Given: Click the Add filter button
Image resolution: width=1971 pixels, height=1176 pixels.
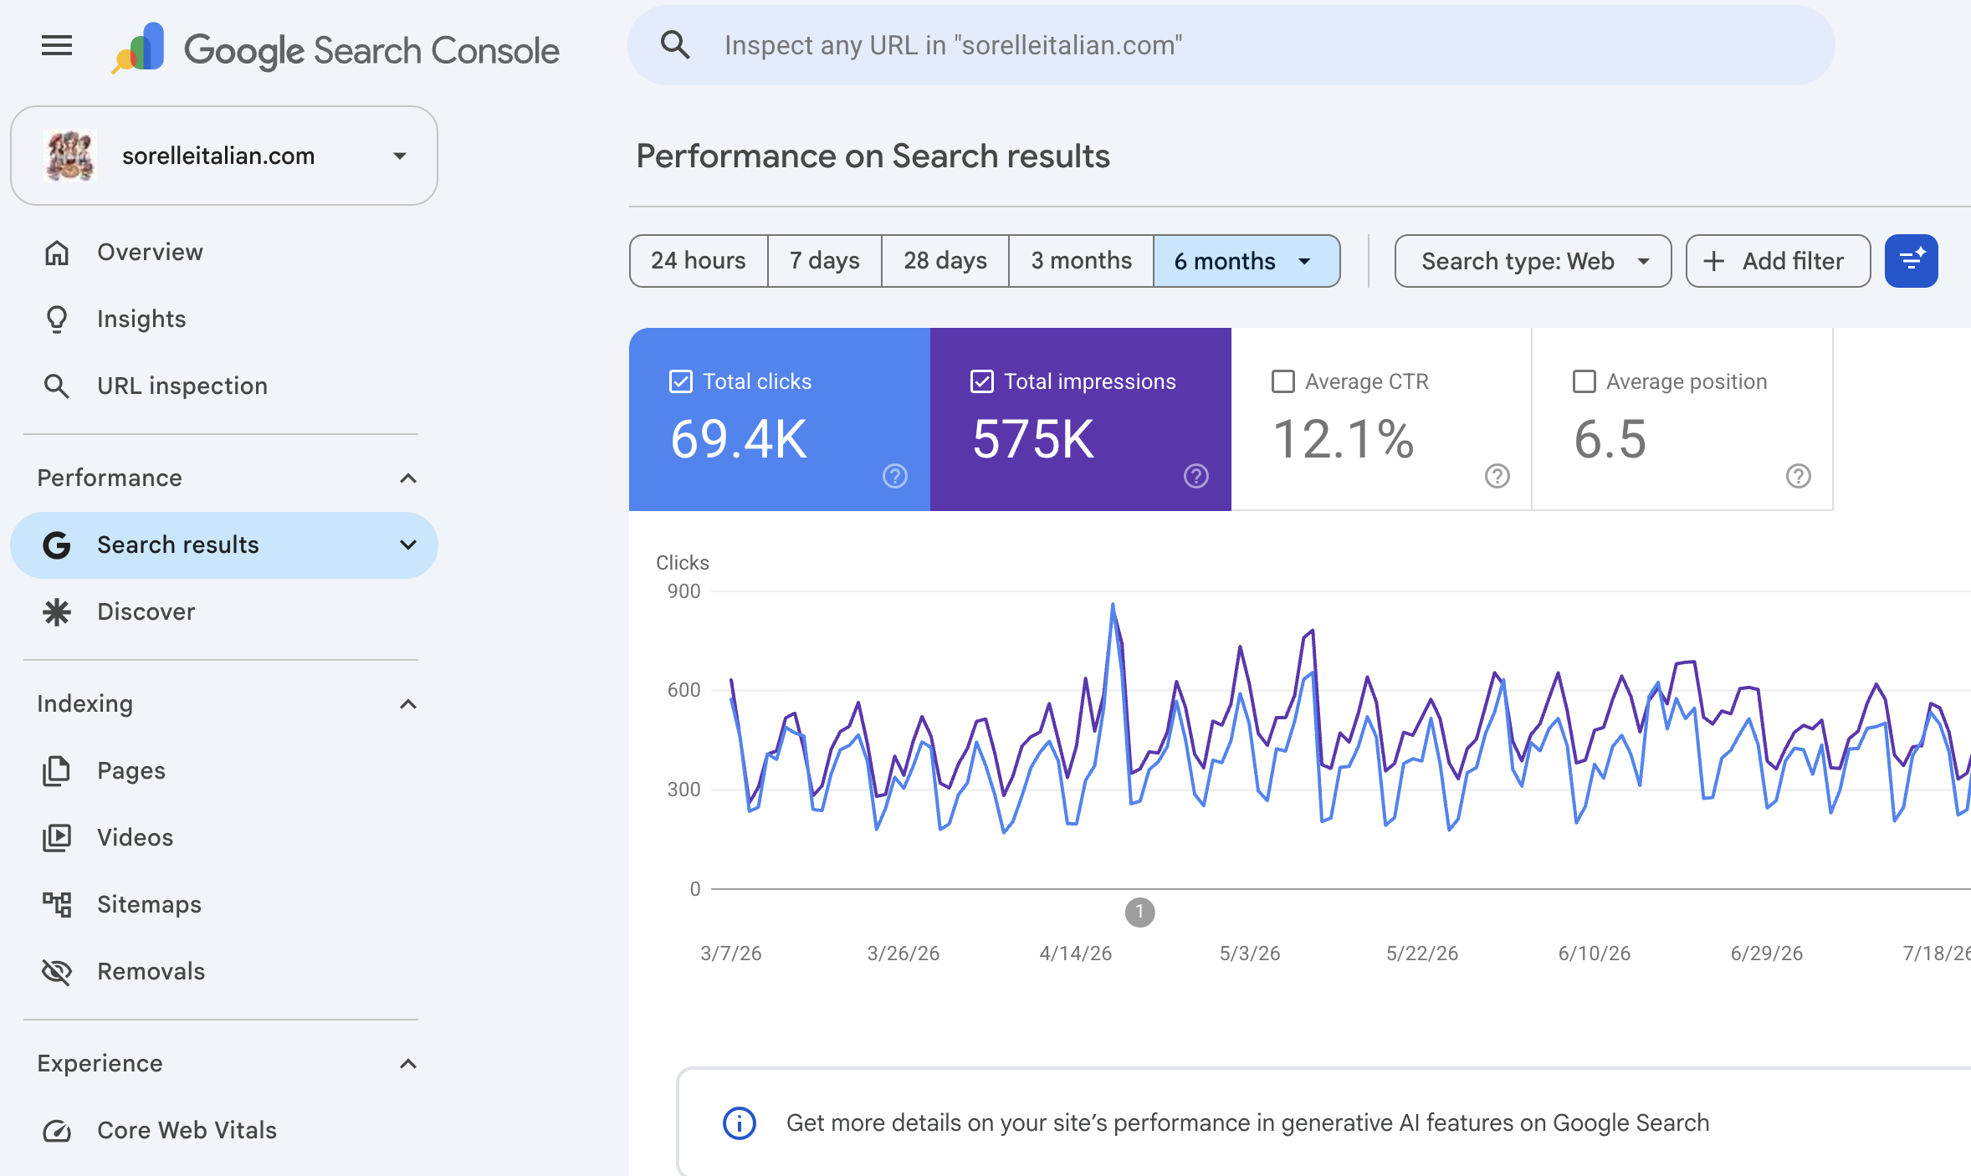Looking at the screenshot, I should point(1778,261).
